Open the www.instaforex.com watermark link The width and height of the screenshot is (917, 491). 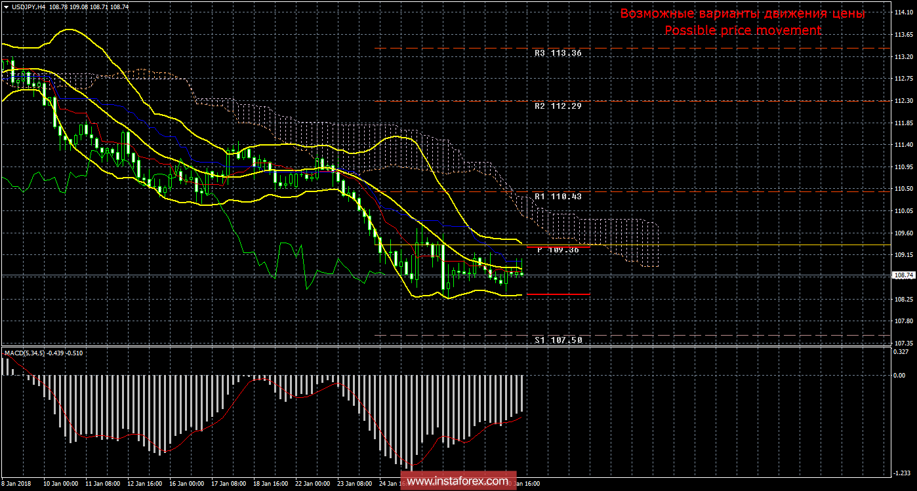(x=457, y=482)
